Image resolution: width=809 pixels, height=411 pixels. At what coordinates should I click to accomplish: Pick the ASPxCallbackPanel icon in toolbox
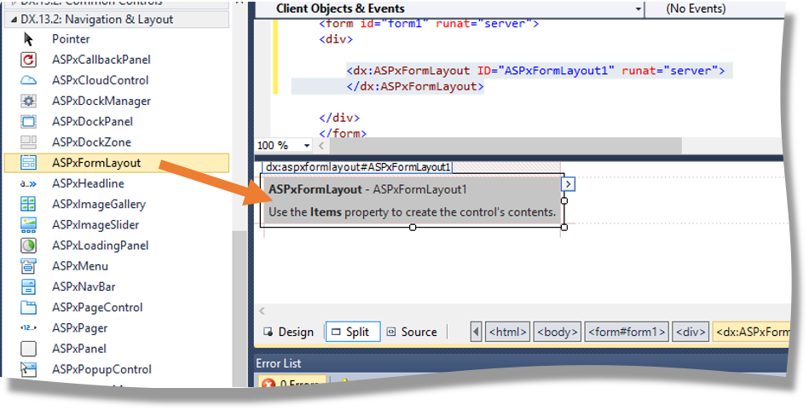[28, 60]
